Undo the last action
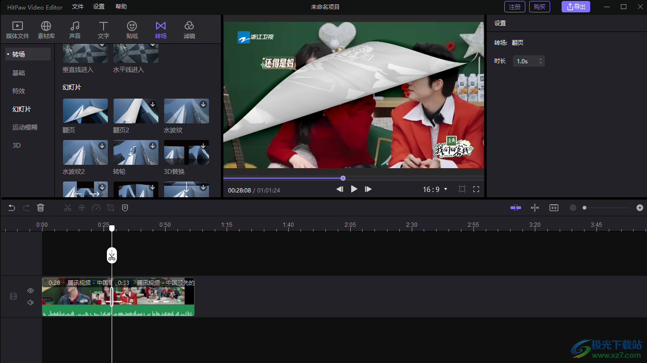Image resolution: width=647 pixels, height=363 pixels. point(12,208)
